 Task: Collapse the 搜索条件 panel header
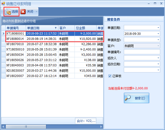click(x=134, y=19)
